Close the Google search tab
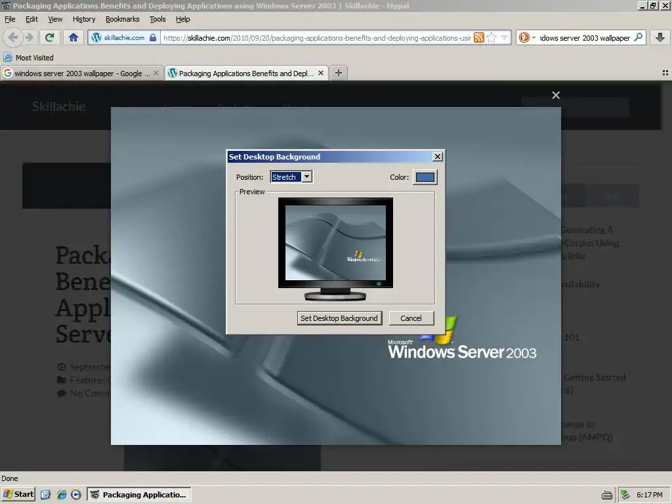 pos(156,73)
